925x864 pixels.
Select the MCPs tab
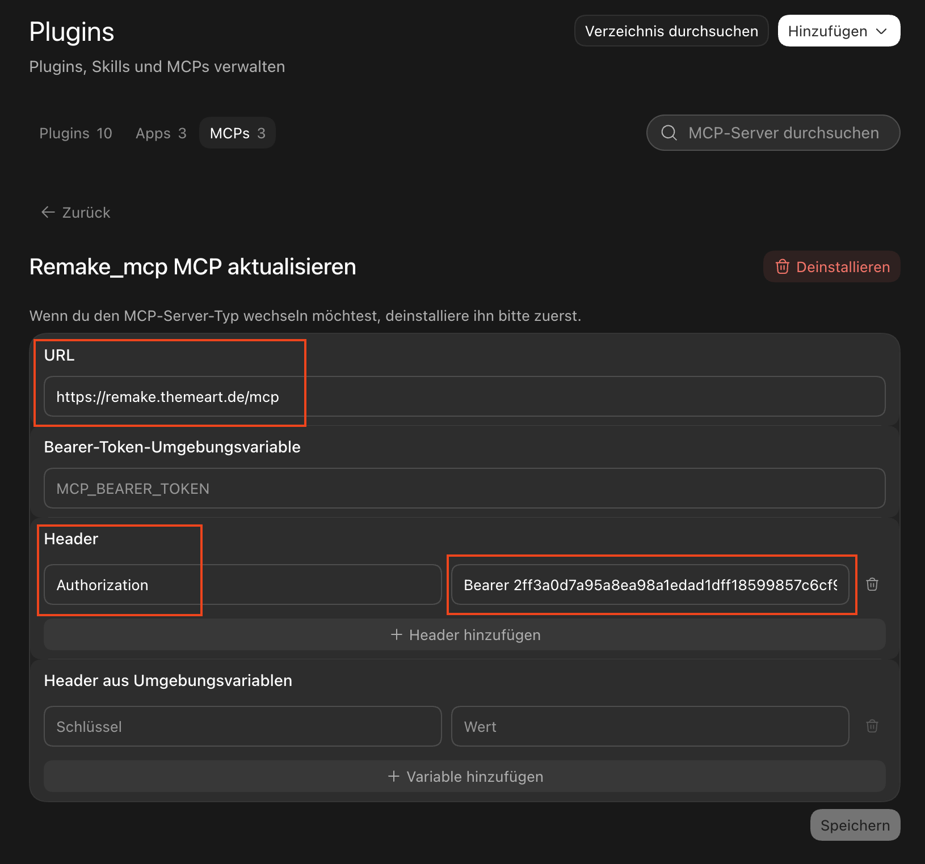click(x=238, y=133)
